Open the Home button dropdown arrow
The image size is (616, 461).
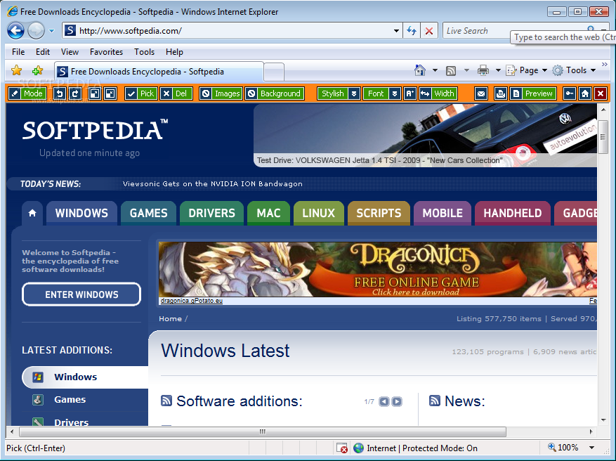pos(435,70)
